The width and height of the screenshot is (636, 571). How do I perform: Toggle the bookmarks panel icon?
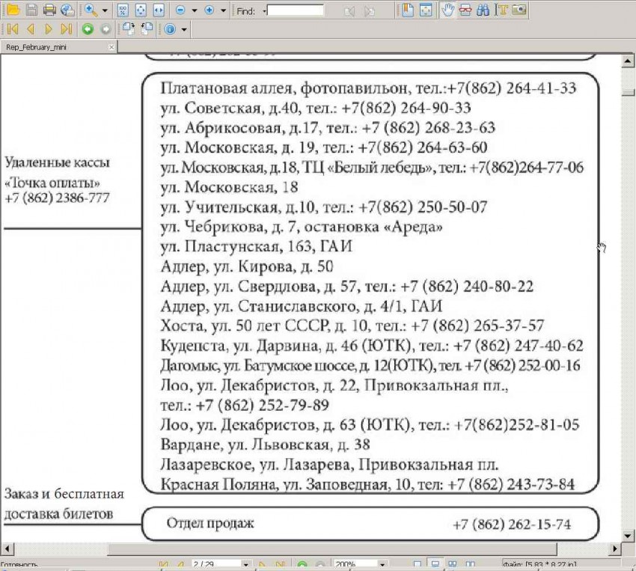point(407,10)
